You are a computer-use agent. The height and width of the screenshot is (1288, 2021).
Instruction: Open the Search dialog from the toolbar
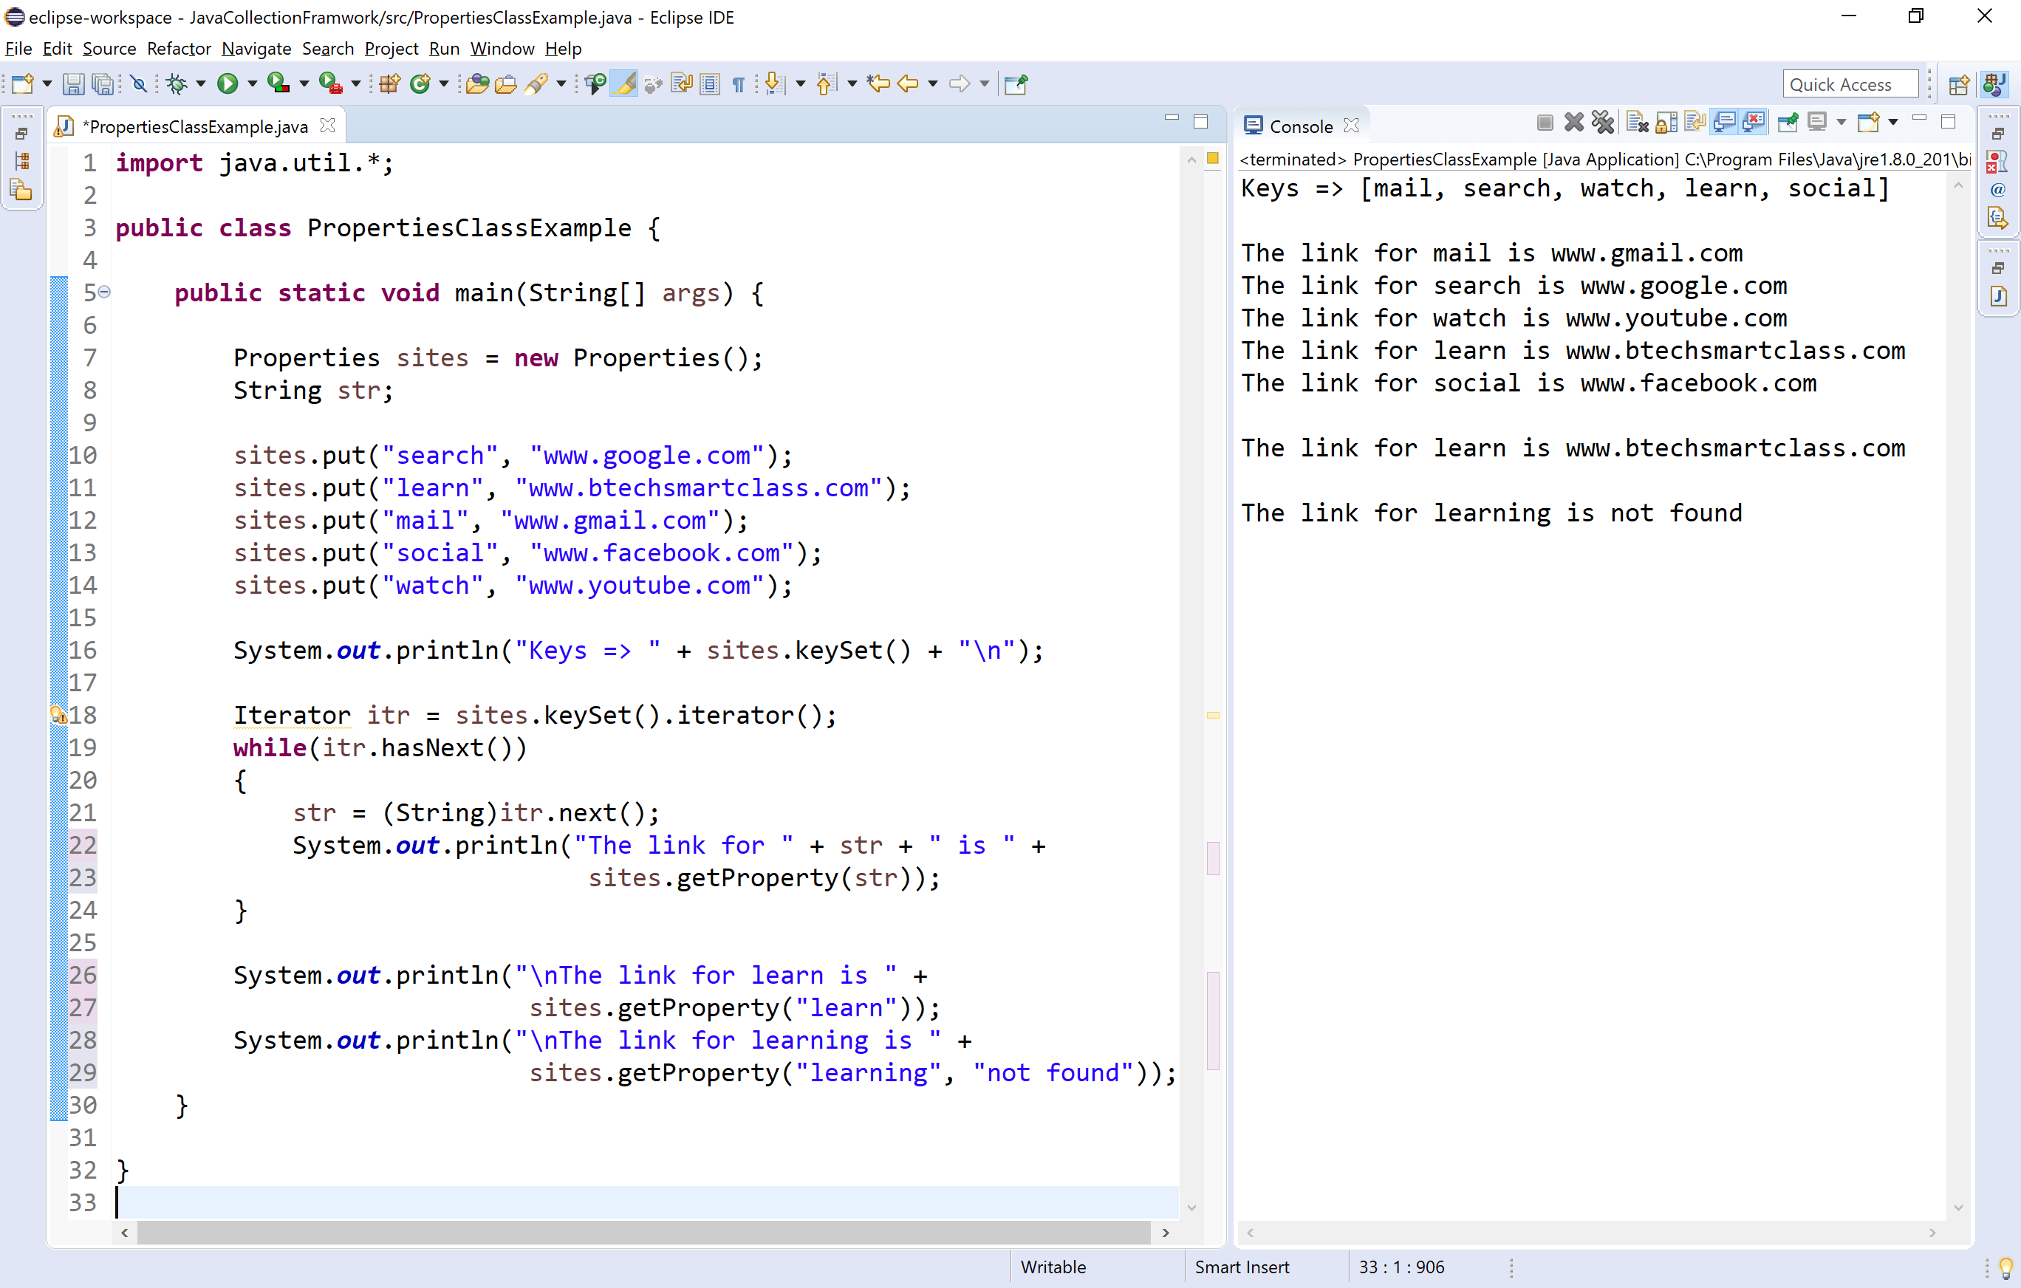(x=536, y=83)
